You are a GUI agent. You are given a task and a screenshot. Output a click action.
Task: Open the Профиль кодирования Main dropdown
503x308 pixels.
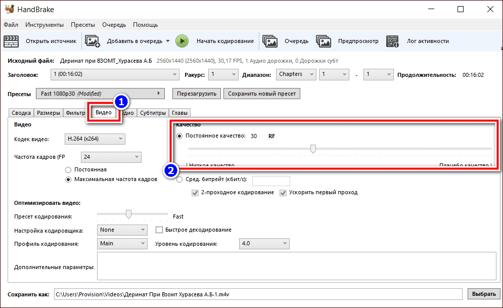(122, 243)
